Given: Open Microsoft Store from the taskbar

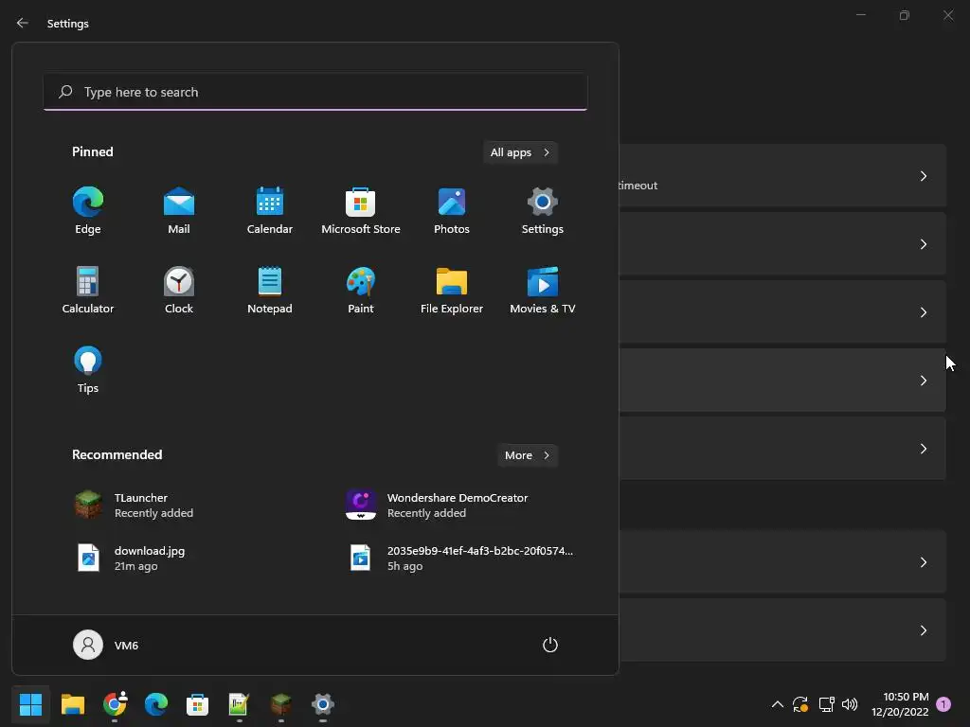Looking at the screenshot, I should pos(197,704).
